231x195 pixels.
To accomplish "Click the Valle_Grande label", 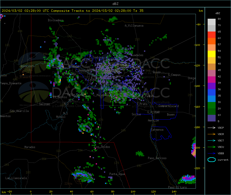I will (76, 95).
